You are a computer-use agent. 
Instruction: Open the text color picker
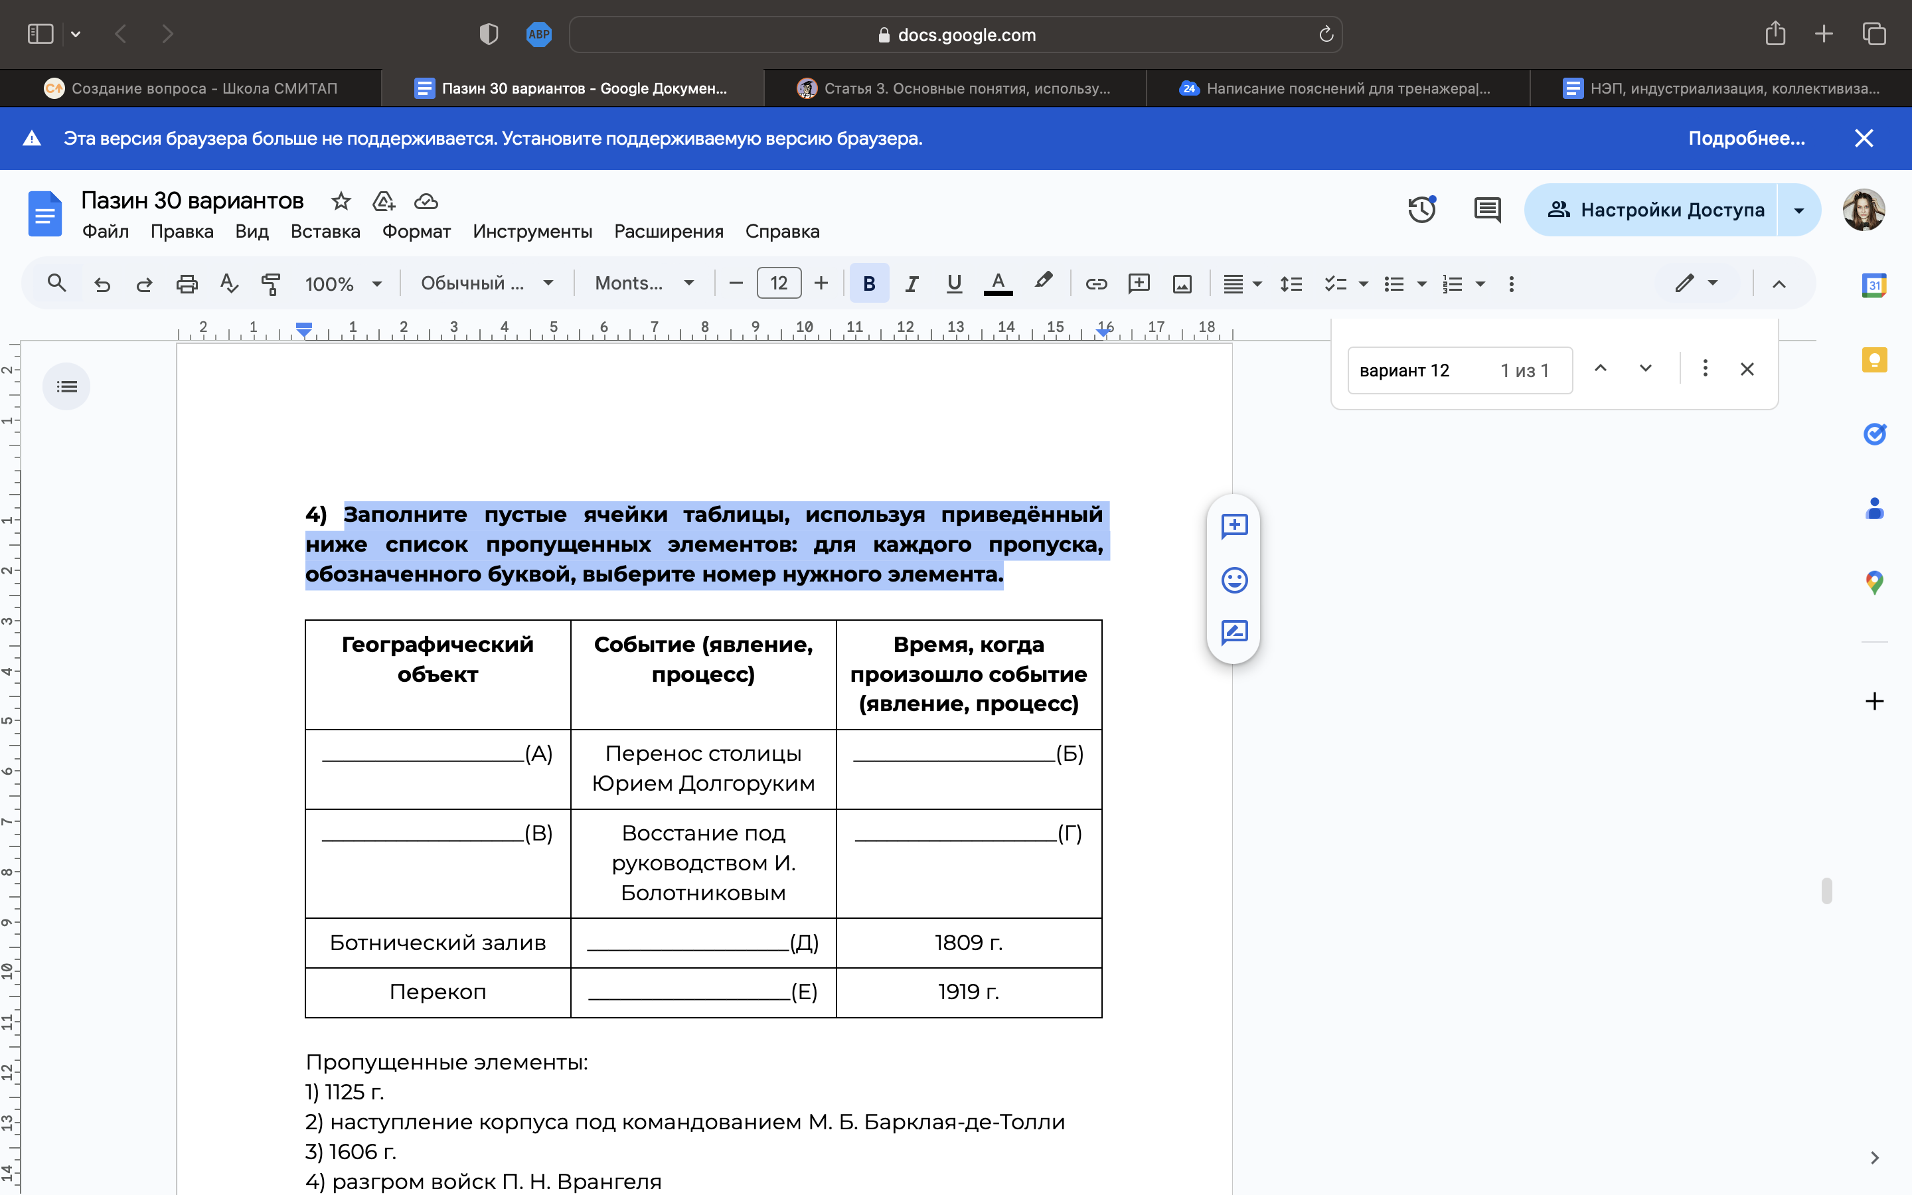click(998, 283)
